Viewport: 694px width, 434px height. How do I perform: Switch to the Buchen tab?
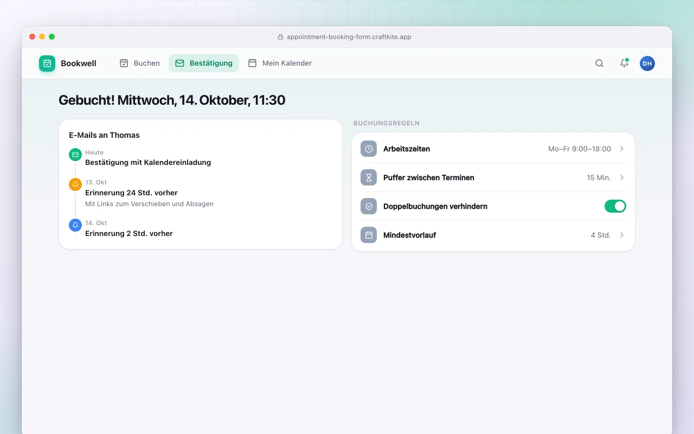coord(140,63)
